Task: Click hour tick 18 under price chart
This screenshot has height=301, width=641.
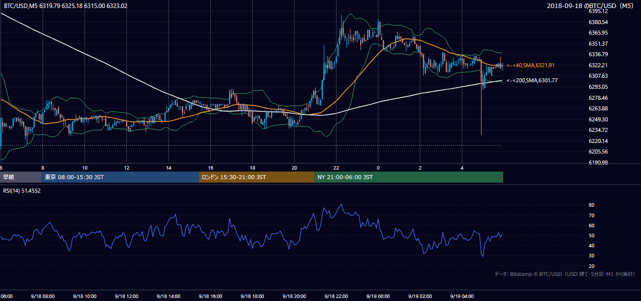Action: tap(252, 168)
